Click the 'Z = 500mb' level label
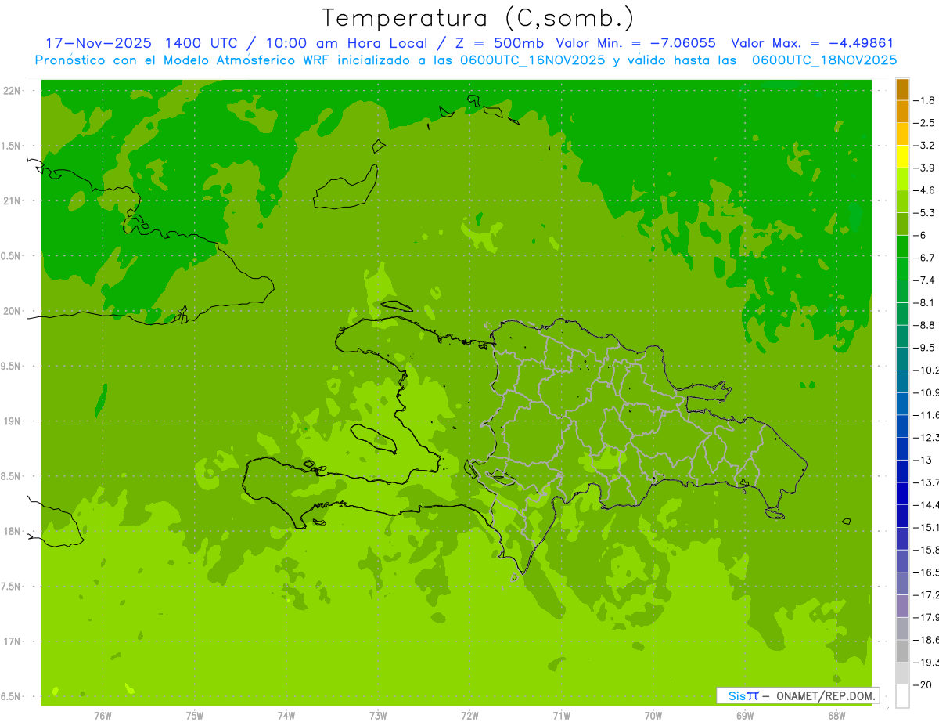 [x=498, y=43]
